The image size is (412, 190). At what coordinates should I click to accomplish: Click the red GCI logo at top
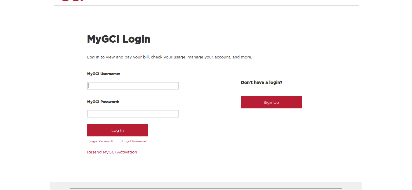tap(72, 1)
